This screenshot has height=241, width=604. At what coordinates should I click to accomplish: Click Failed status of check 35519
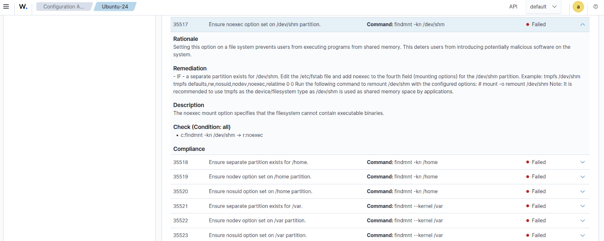[x=536, y=177]
